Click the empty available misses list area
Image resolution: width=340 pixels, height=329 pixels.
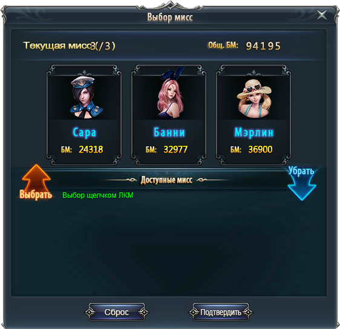(x=169, y=247)
